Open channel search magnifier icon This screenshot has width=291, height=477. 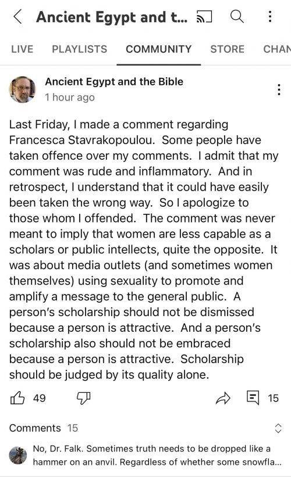(x=237, y=16)
